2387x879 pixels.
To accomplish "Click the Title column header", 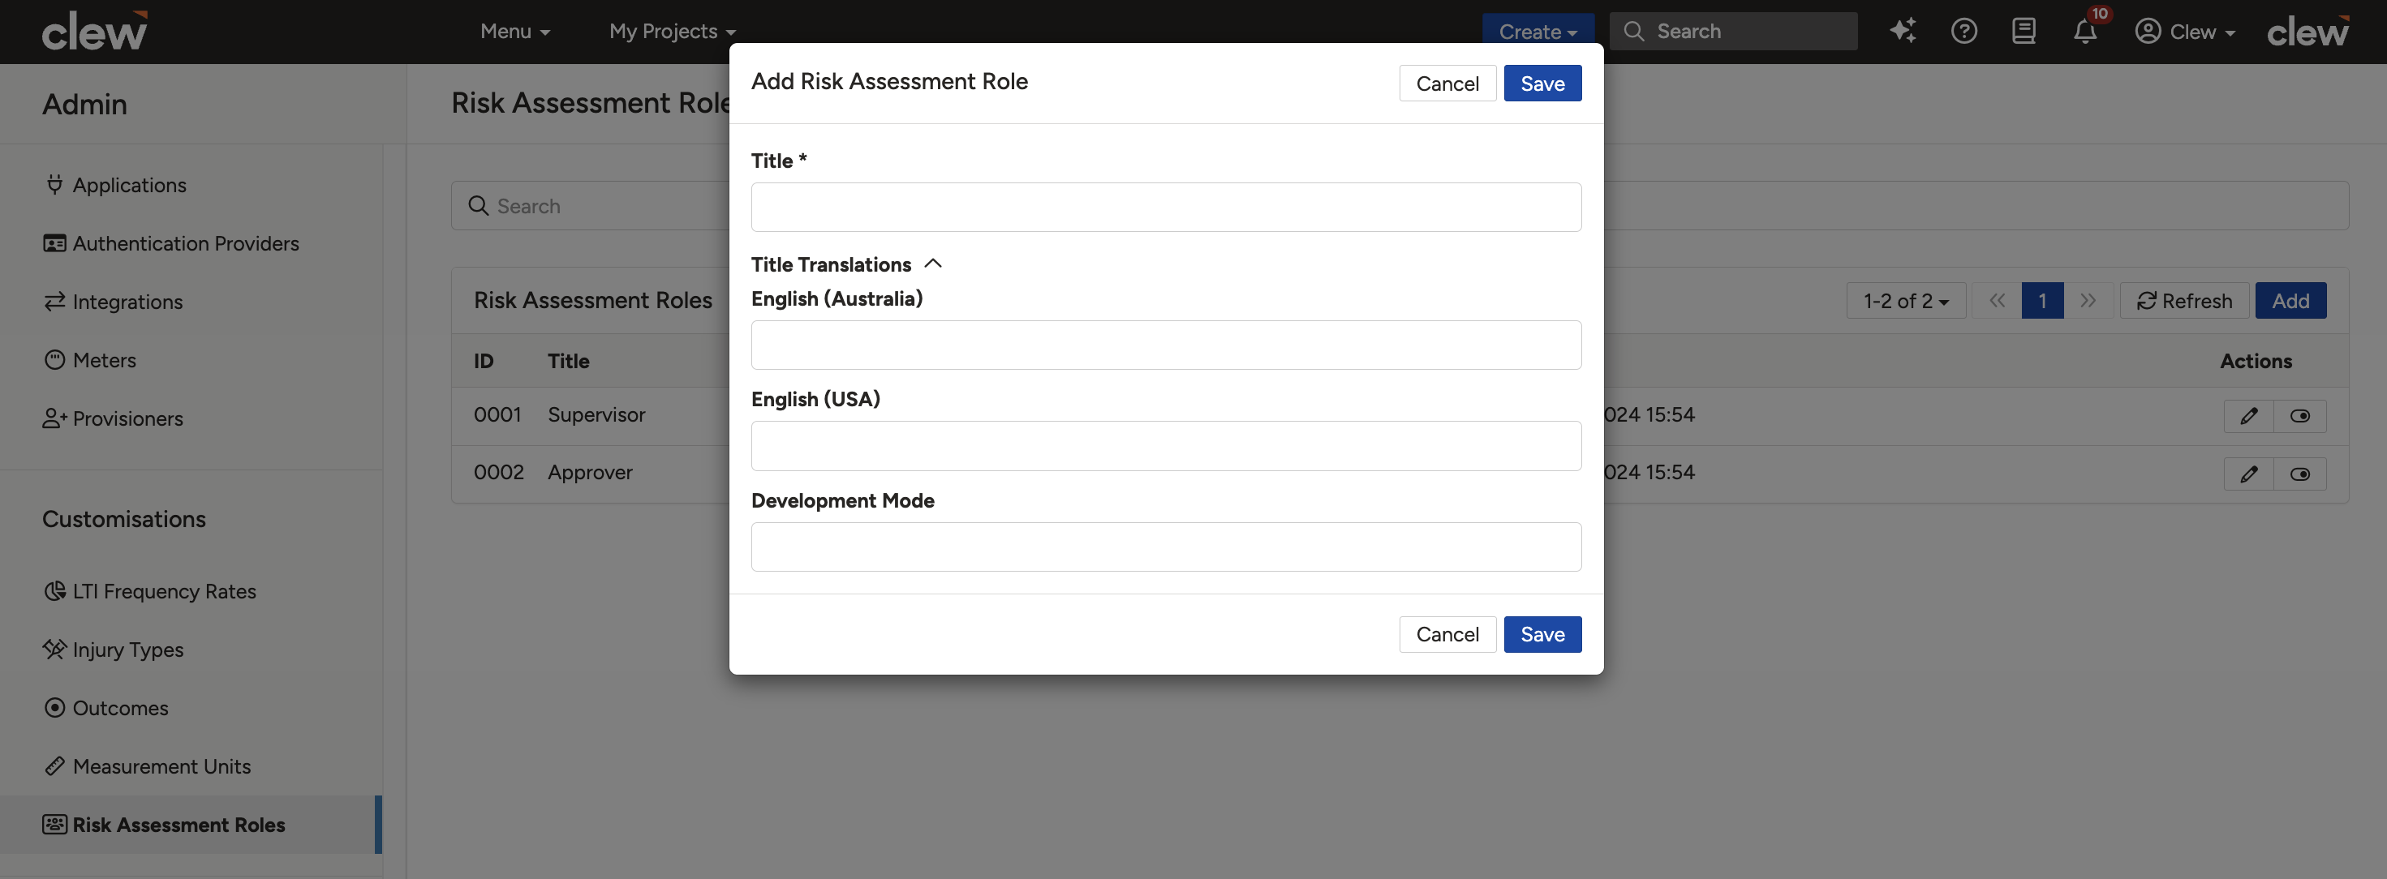I will tap(568, 361).
